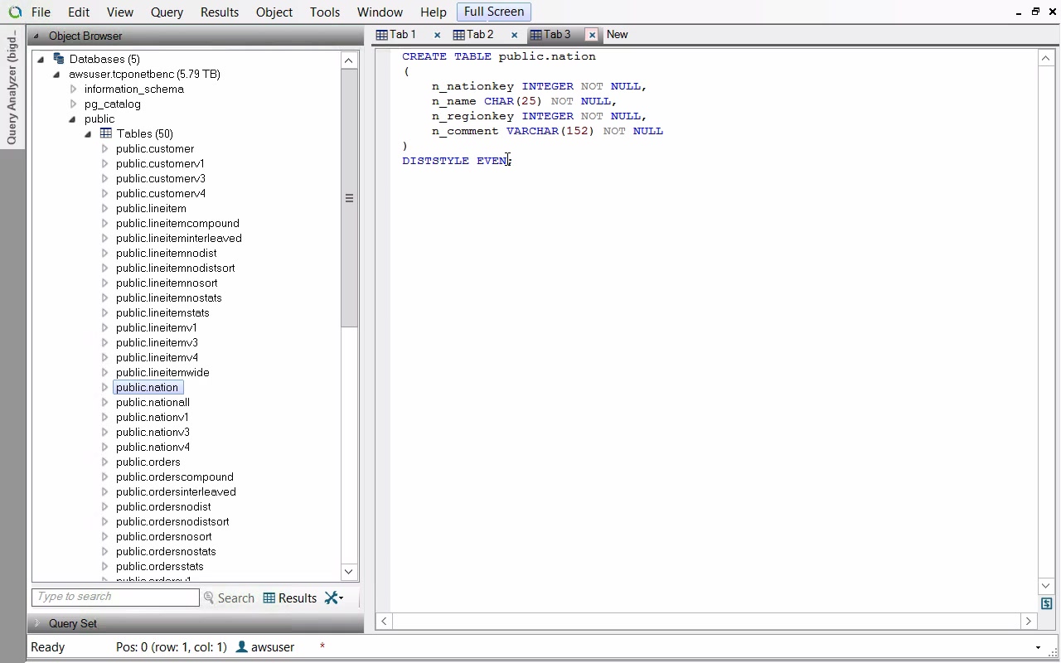
Task: Toggle Full Screen mode
Action: coord(493,12)
